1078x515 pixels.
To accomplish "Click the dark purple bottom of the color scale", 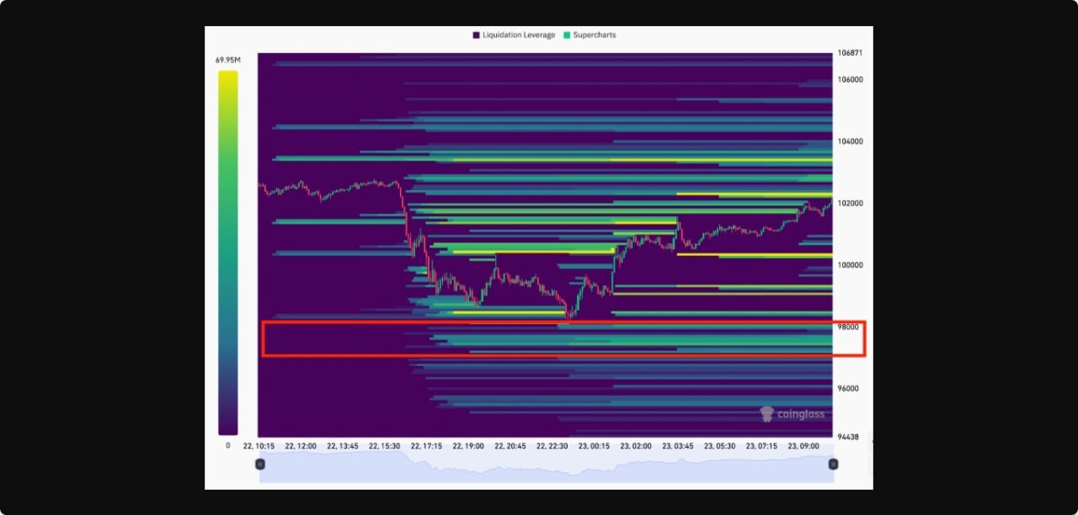I will tap(227, 427).
